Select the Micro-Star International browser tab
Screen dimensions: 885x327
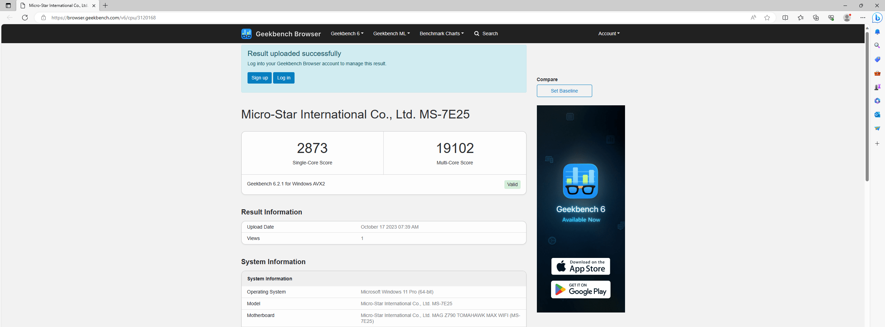click(x=58, y=6)
